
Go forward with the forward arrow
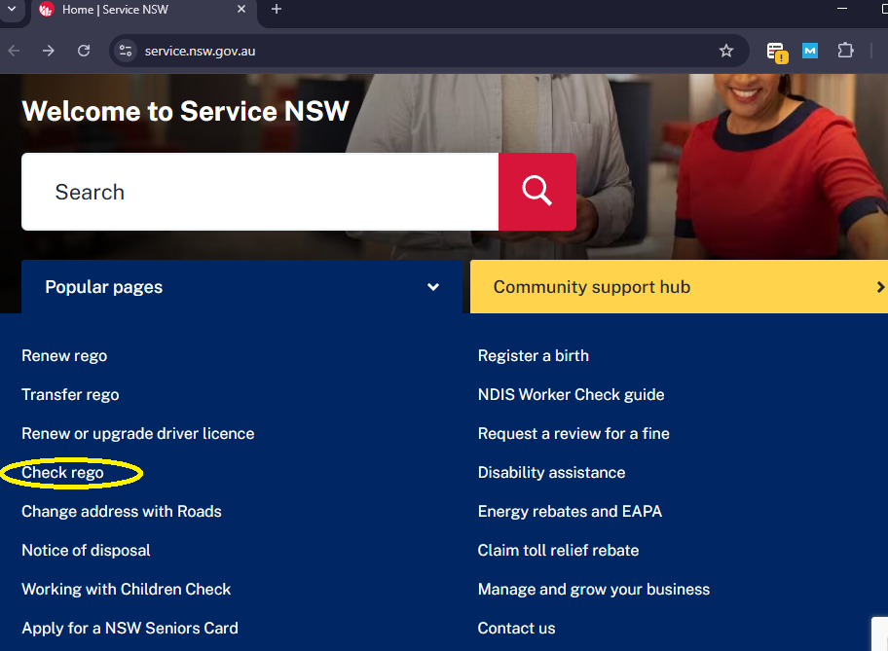(x=49, y=51)
